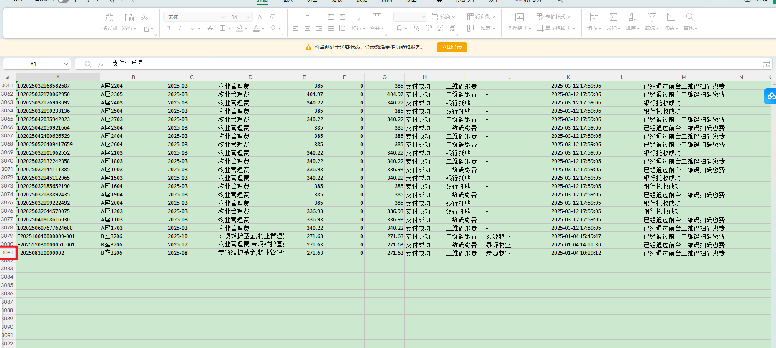The height and width of the screenshot is (348, 776).
Task: Open the 转换 convert dropdown
Action: [x=443, y=17]
